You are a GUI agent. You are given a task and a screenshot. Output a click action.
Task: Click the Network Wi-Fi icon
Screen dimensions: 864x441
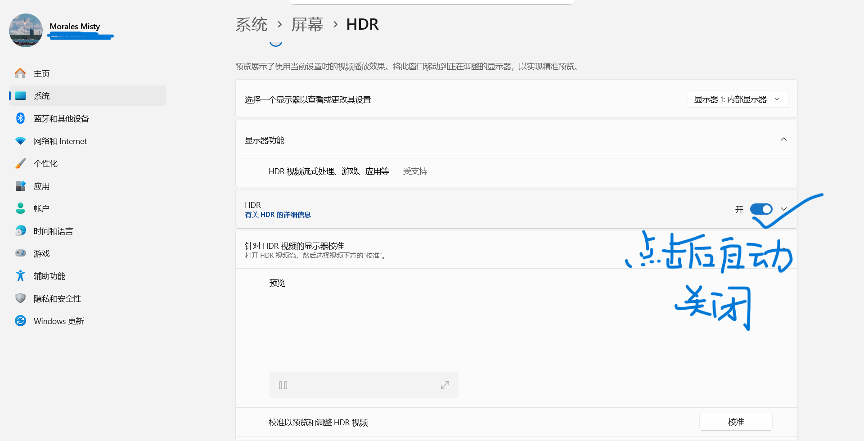click(x=20, y=141)
